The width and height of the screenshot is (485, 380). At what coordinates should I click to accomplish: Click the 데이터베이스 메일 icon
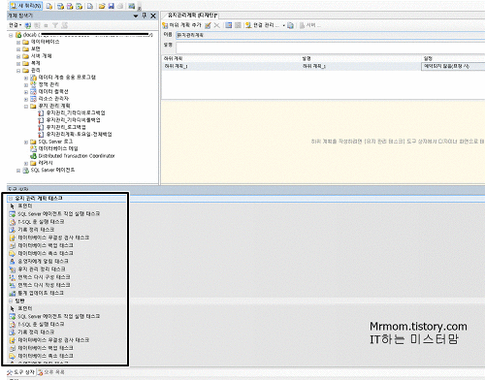tap(33, 148)
